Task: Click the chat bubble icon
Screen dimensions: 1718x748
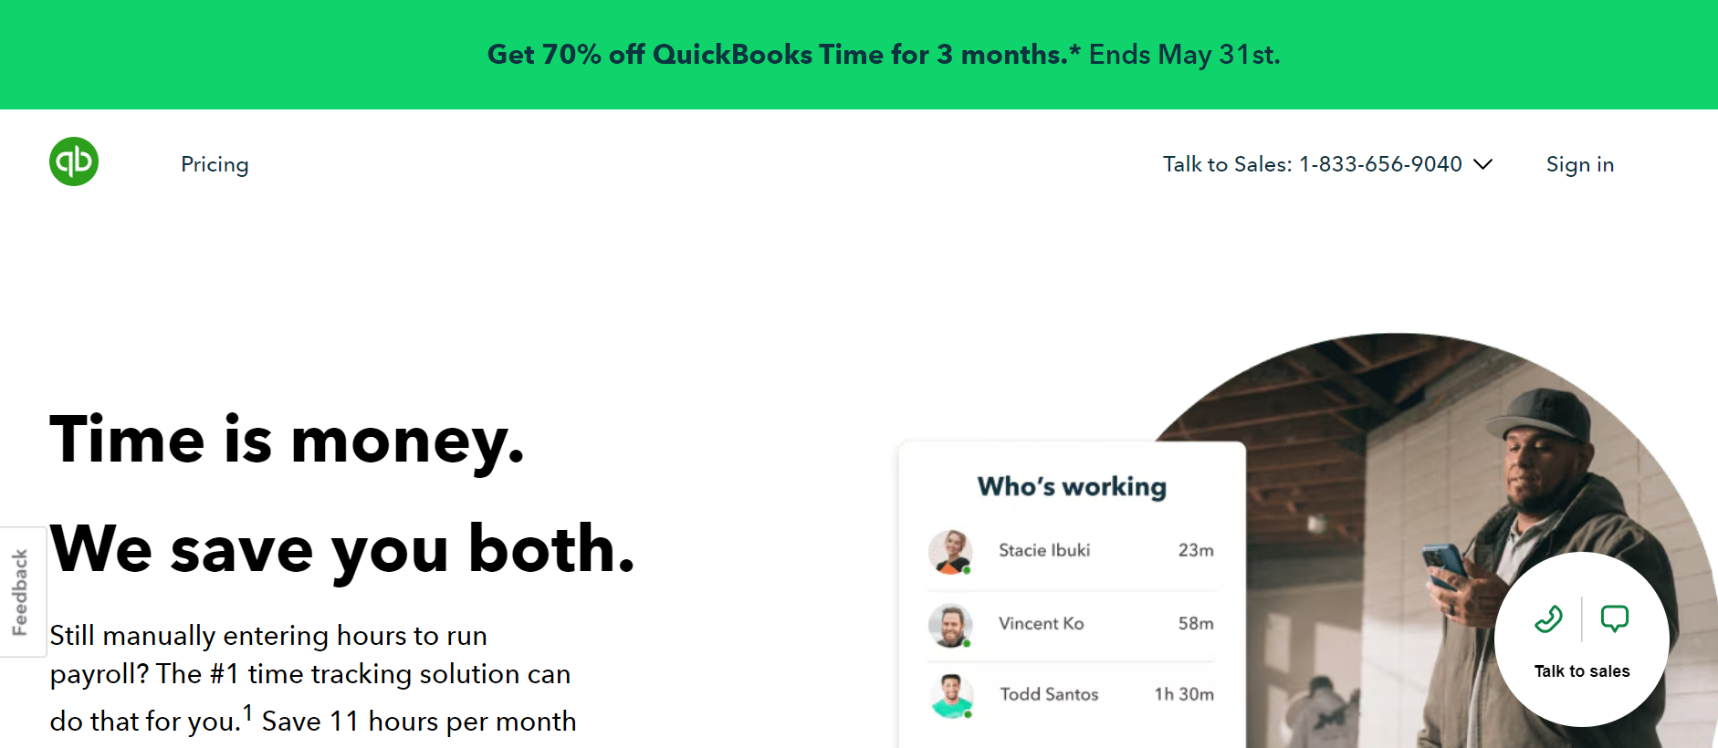Action: point(1614,619)
